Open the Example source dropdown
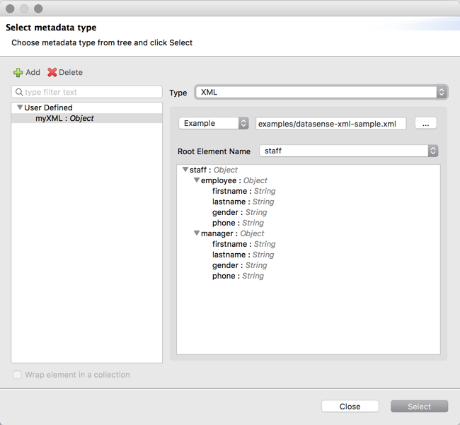 point(213,123)
